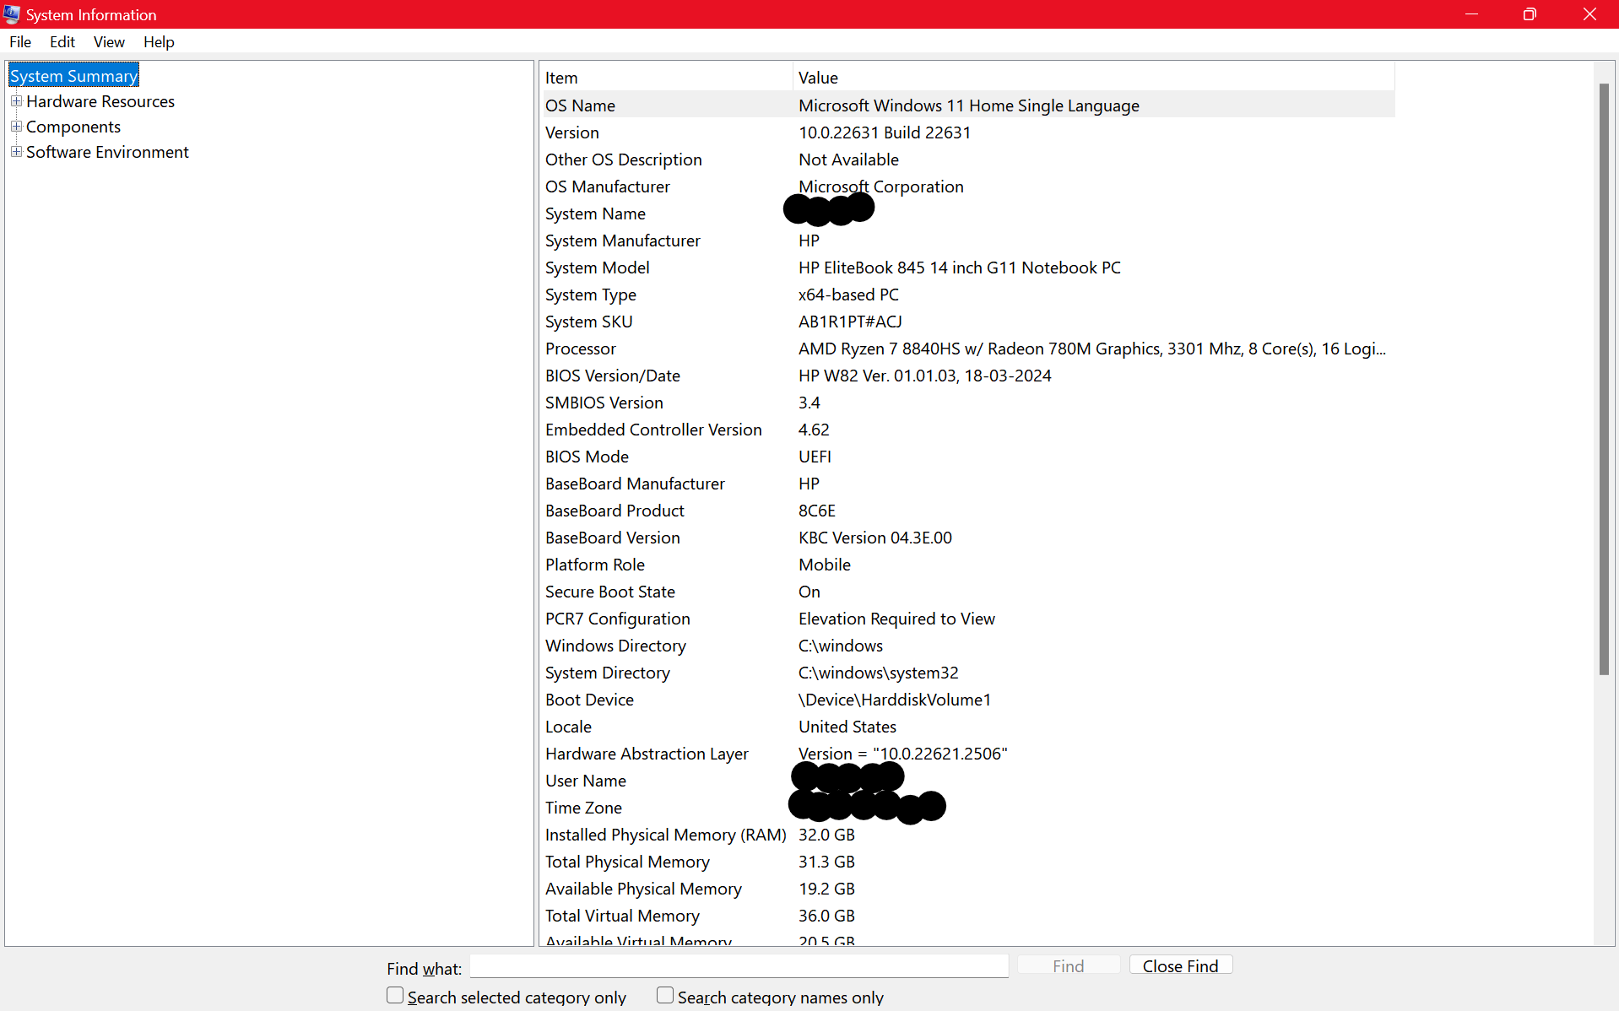The height and width of the screenshot is (1011, 1619).
Task: Expand the Hardware Resources node
Action: (16, 101)
